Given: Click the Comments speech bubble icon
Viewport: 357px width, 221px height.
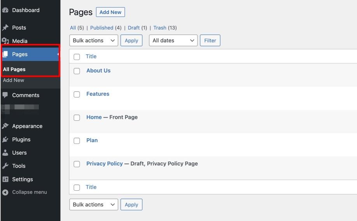Looking at the screenshot, I should coord(5,95).
